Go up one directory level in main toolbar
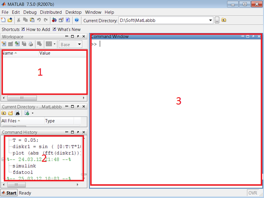This screenshot has width=264, height=198. tap(224, 20)
